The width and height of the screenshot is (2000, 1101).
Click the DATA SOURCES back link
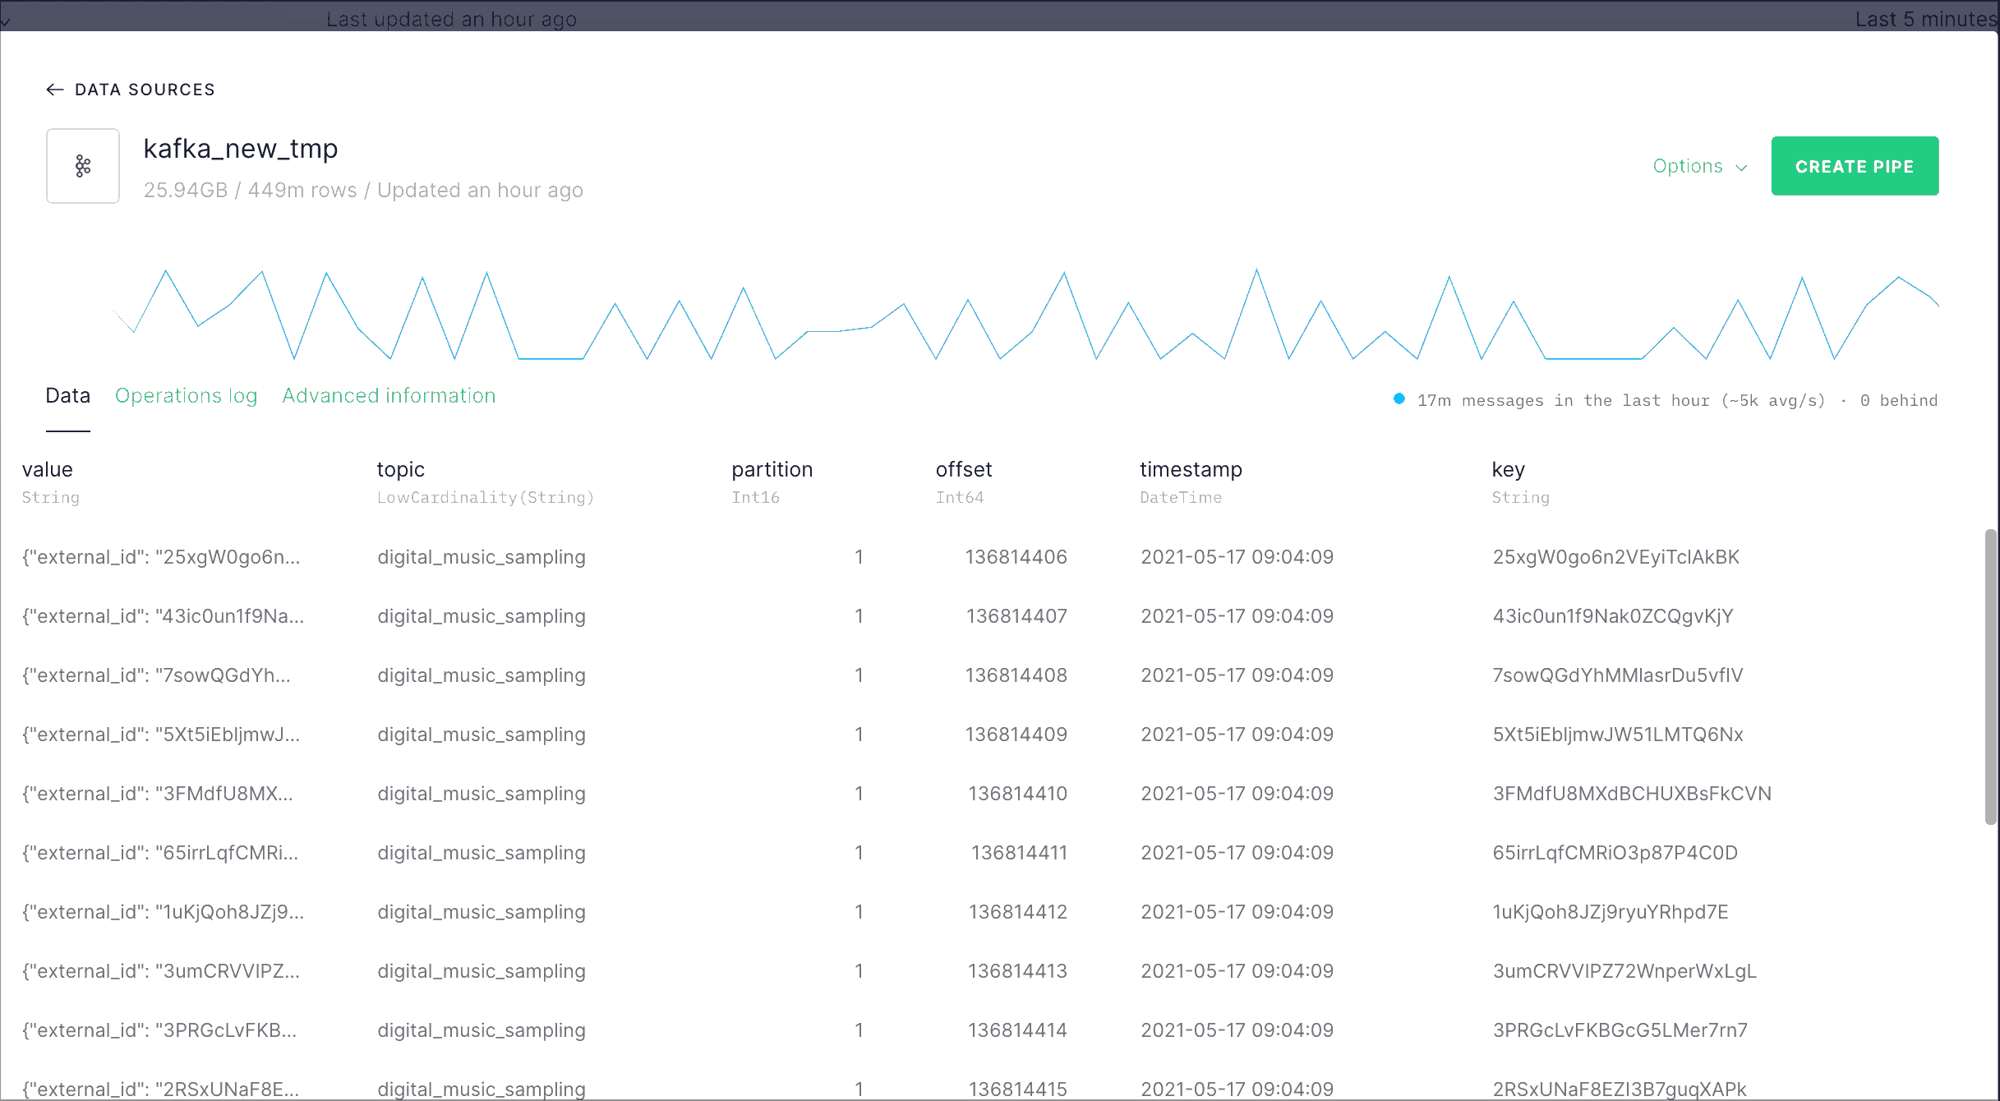(145, 90)
